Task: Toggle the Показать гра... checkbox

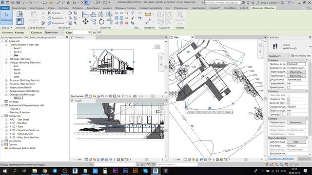Action: pyautogui.click(x=289, y=99)
